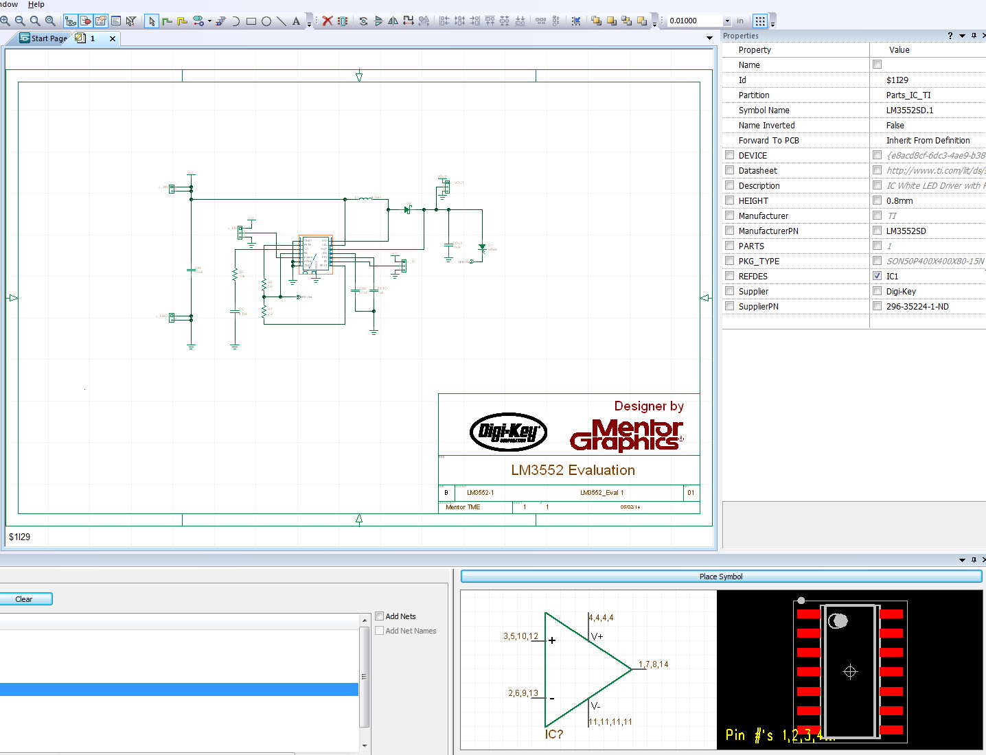
Task: Uncheck the REFDES IC1 value checkbox
Action: point(877,276)
